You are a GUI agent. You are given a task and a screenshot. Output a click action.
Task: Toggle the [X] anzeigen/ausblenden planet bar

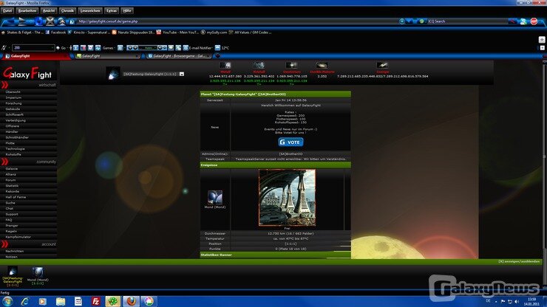click(x=519, y=261)
